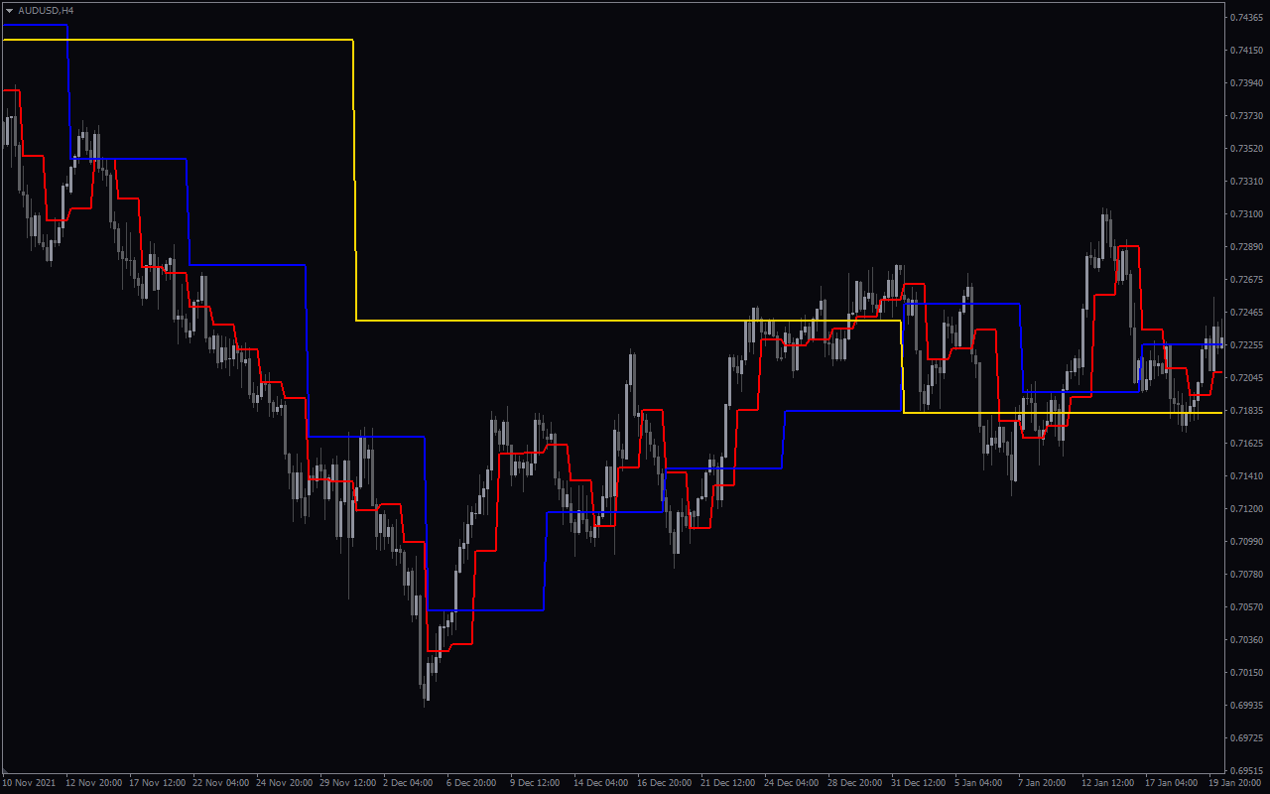Click the 0.71625 price label

(1246, 444)
